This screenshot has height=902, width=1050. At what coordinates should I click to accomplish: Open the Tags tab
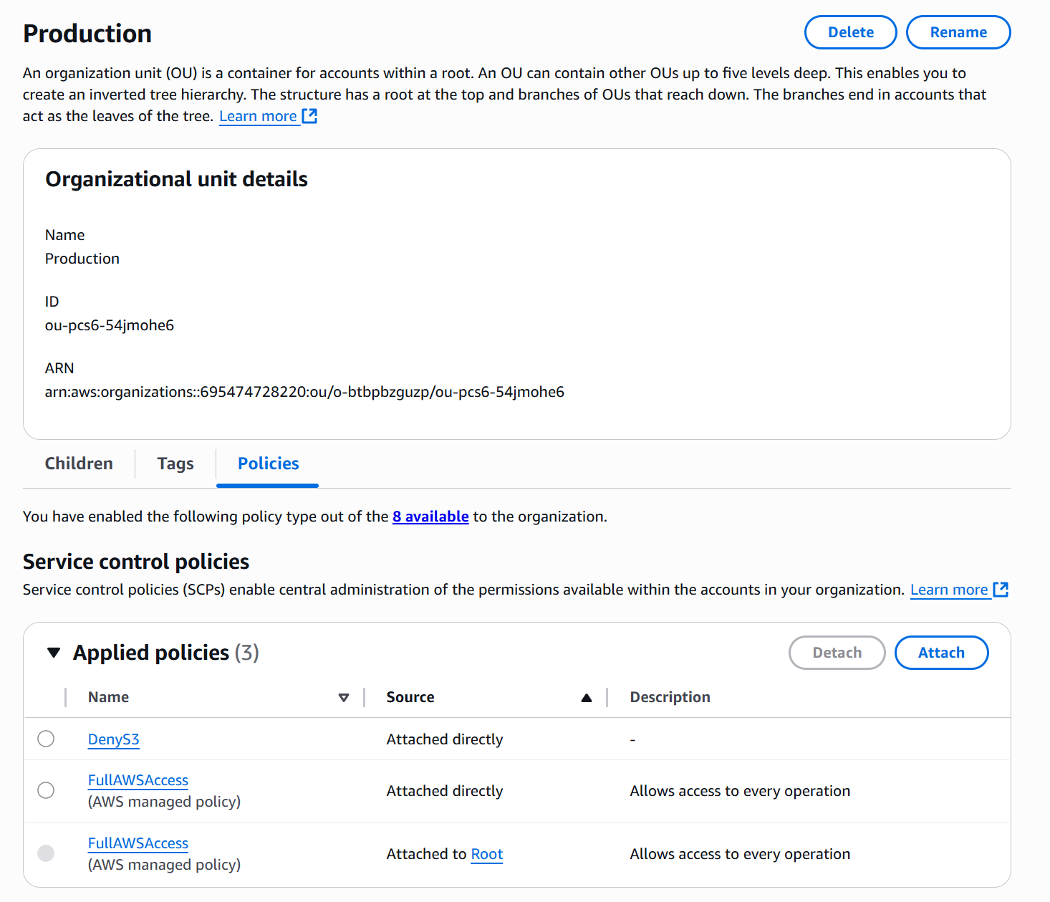pos(175,464)
